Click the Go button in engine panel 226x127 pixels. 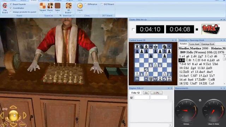click(146, 93)
